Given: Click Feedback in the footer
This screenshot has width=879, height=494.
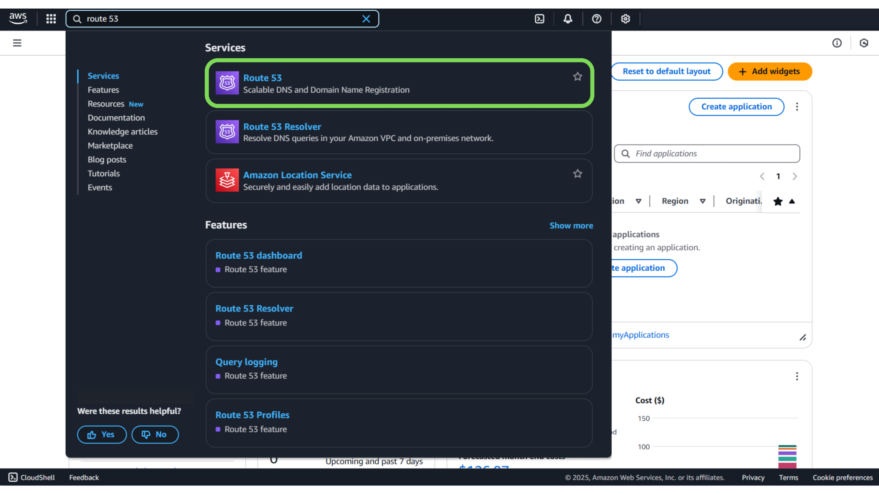Looking at the screenshot, I should click(x=84, y=478).
